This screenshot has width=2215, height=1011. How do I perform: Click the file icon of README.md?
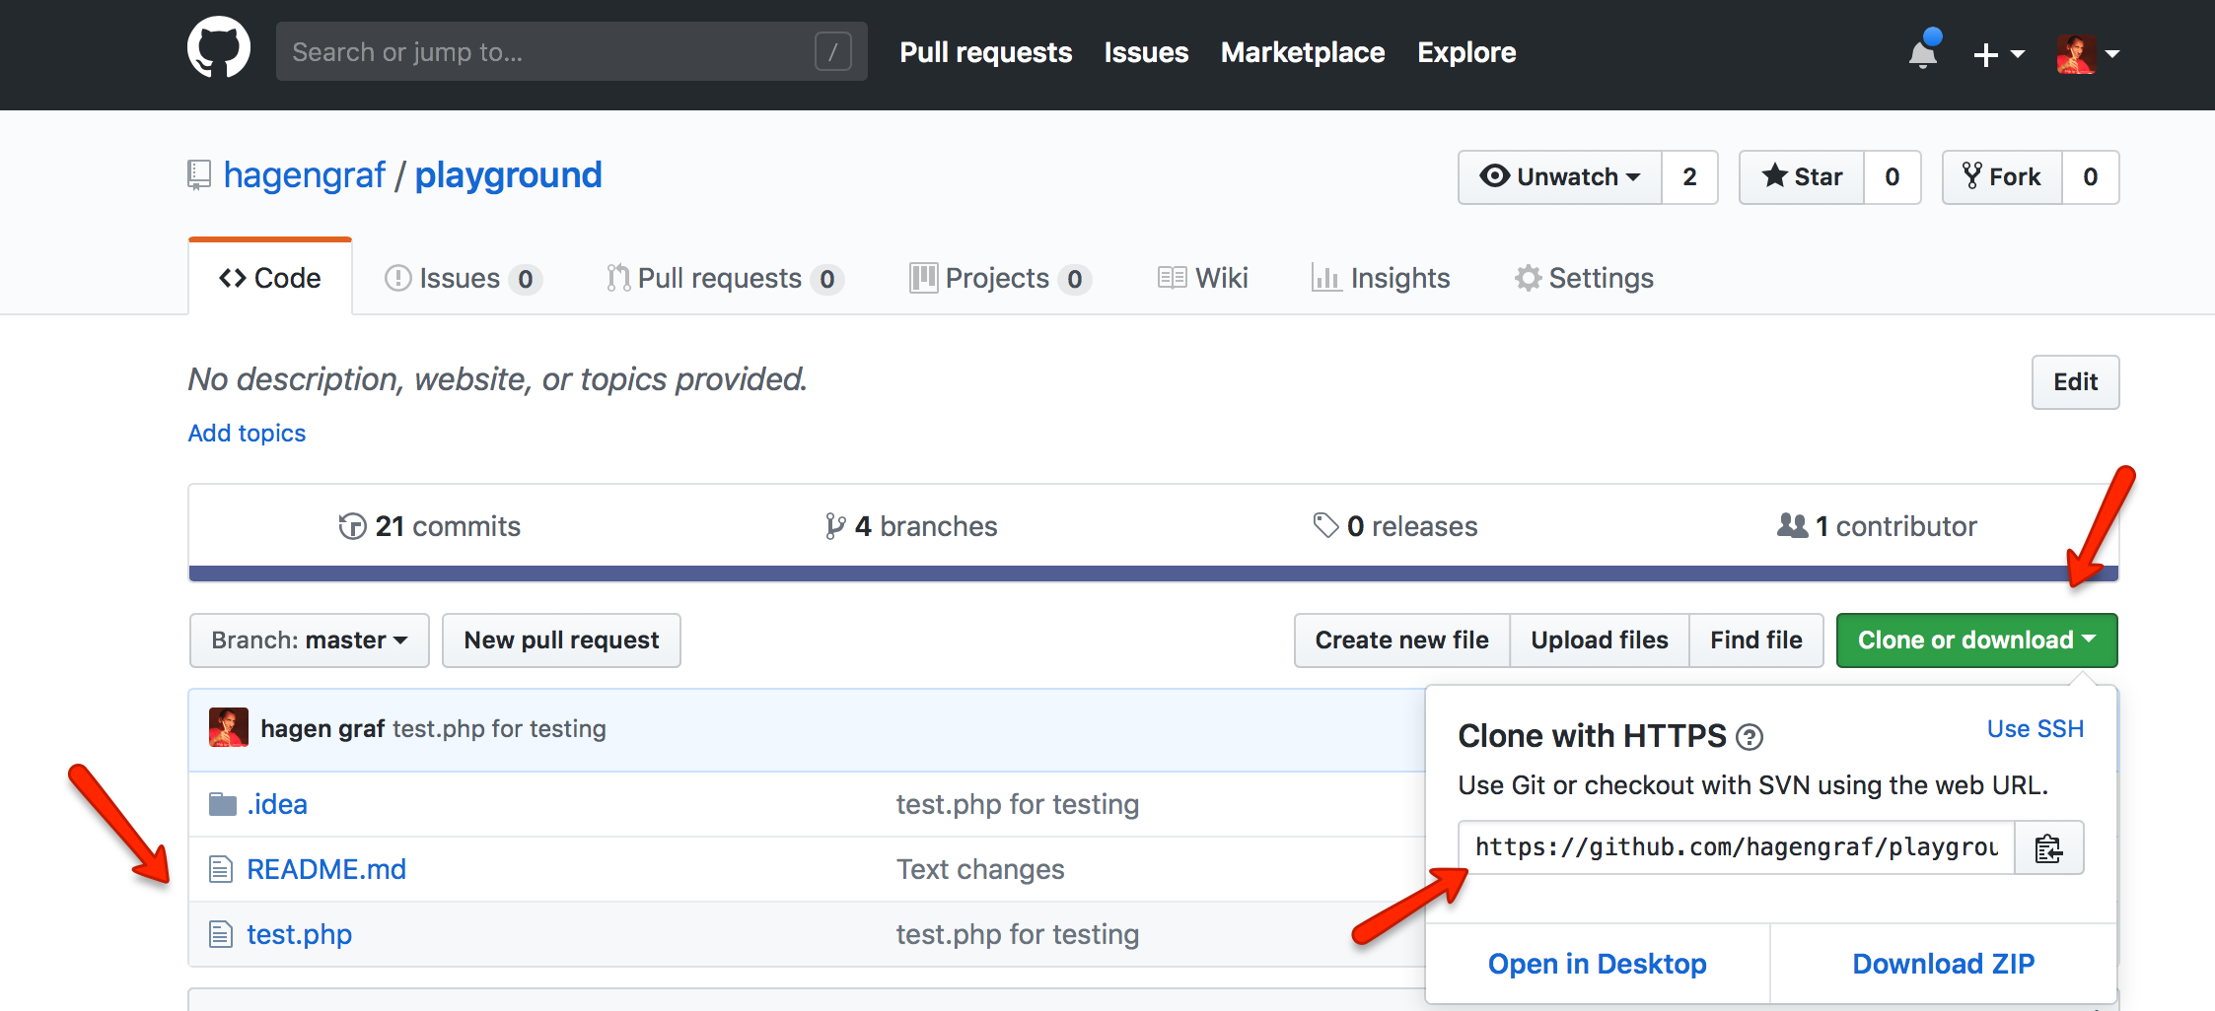coord(221,869)
